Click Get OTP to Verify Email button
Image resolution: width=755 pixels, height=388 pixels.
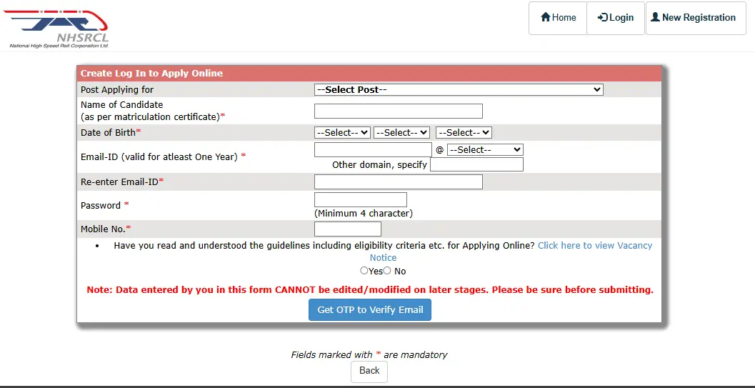click(x=370, y=310)
